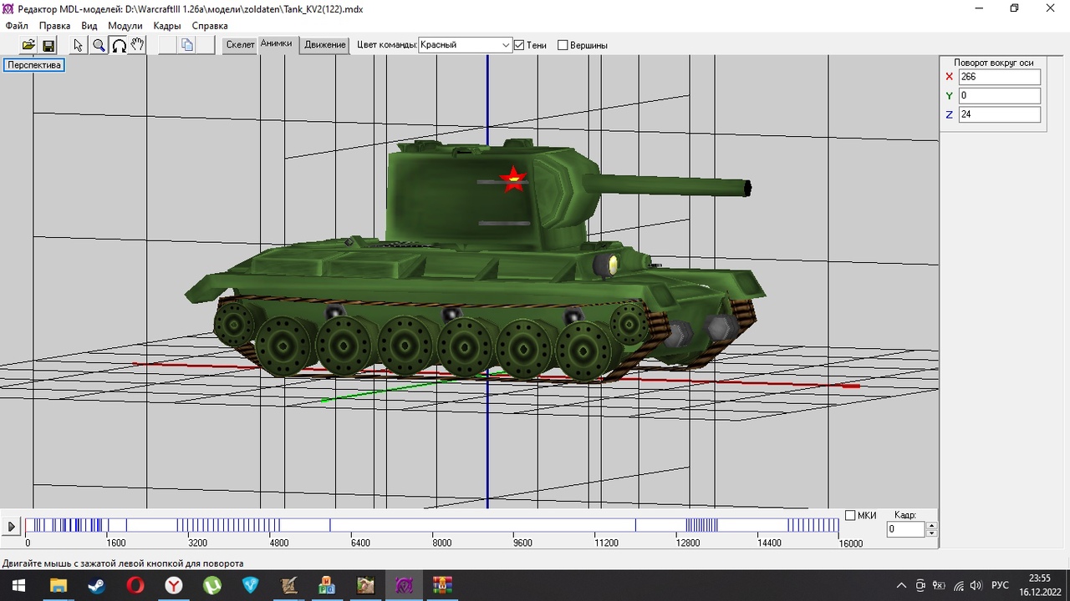Click the Кадр frame number field
Viewport: 1070px width, 601px height.
906,529
